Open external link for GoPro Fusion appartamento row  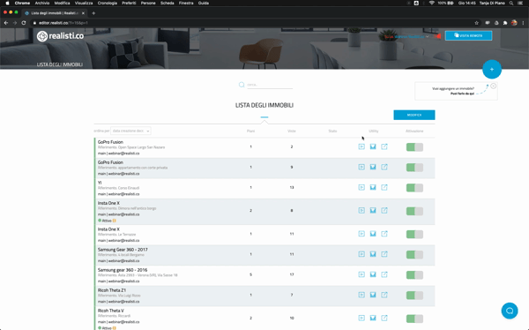[384, 167]
